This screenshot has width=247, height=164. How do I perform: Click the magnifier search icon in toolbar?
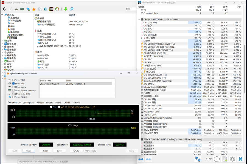[72, 9]
